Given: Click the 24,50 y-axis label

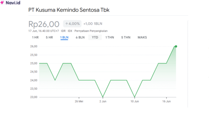Looking at the screenshot, I should pyautogui.click(x=34, y=71).
